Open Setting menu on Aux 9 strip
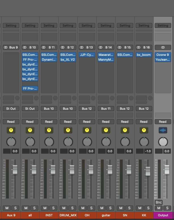The width and height of the screenshot is (174, 220). (x=11, y=26)
